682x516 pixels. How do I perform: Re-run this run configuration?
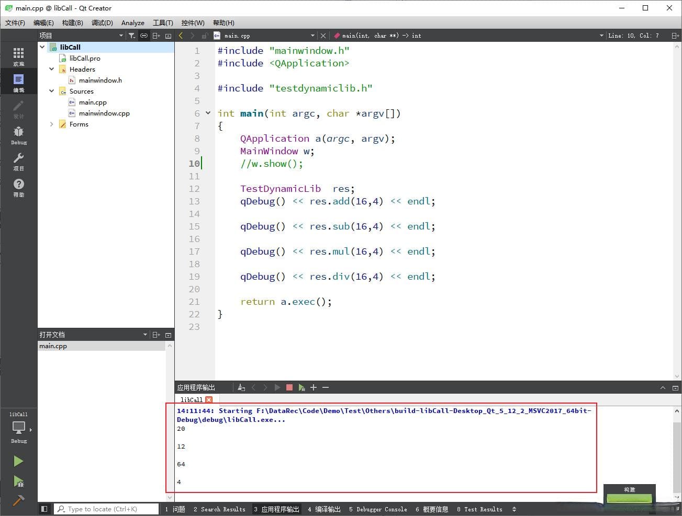277,387
